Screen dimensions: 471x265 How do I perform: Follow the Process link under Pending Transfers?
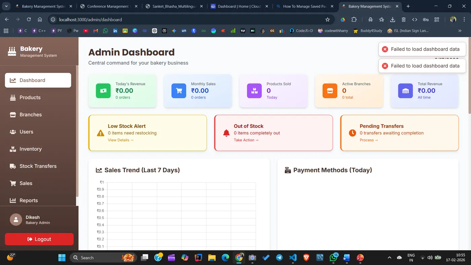point(369,140)
